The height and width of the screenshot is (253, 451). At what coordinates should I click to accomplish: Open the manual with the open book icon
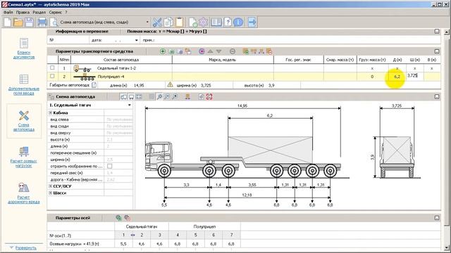pyautogui.click(x=216, y=22)
